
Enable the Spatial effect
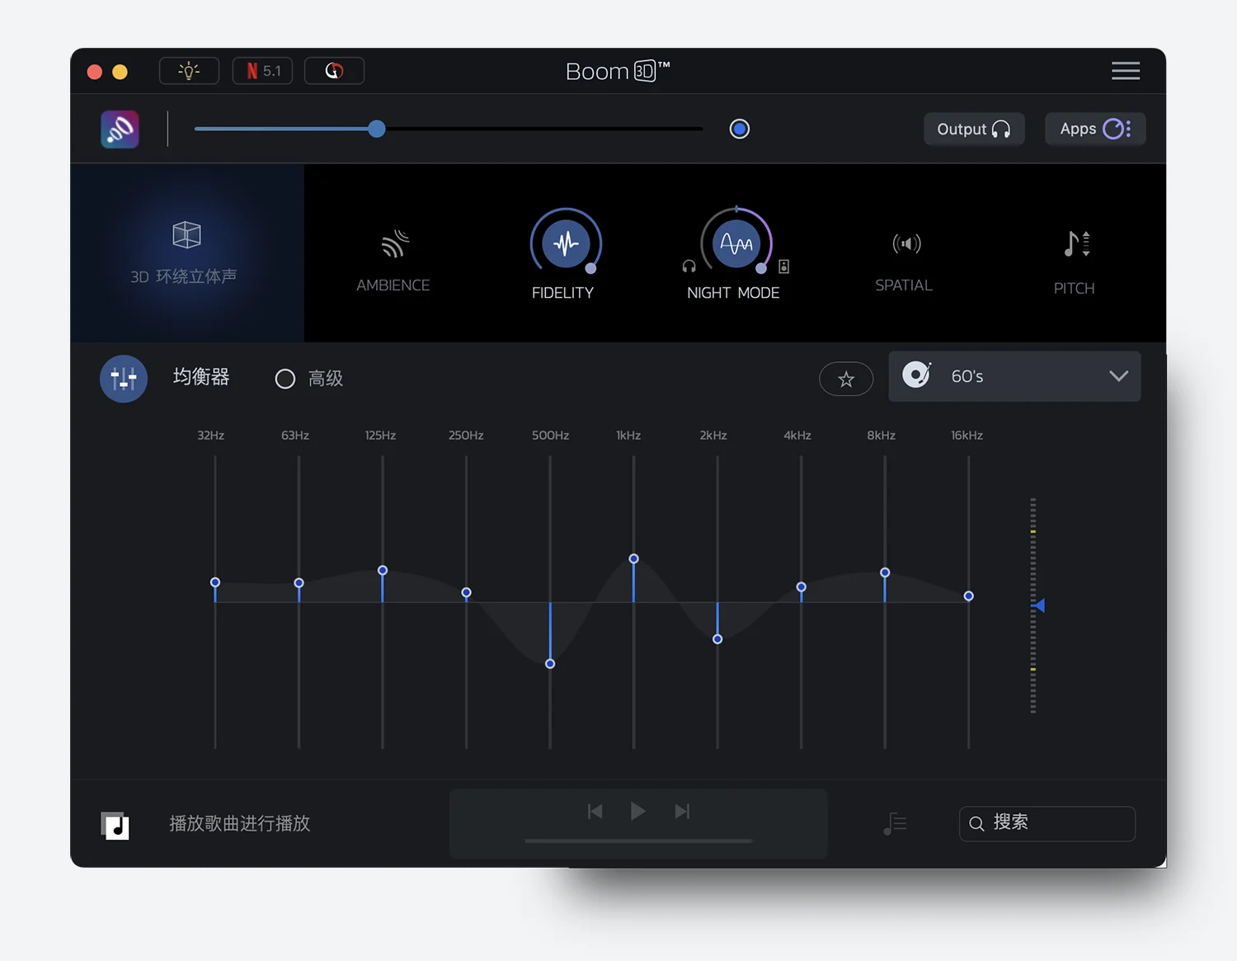click(x=905, y=260)
